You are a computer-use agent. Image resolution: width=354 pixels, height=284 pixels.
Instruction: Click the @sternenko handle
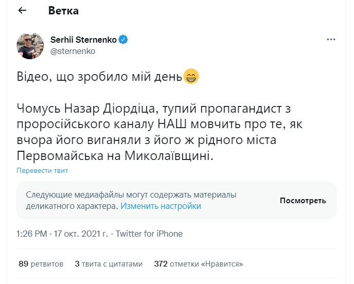73,51
